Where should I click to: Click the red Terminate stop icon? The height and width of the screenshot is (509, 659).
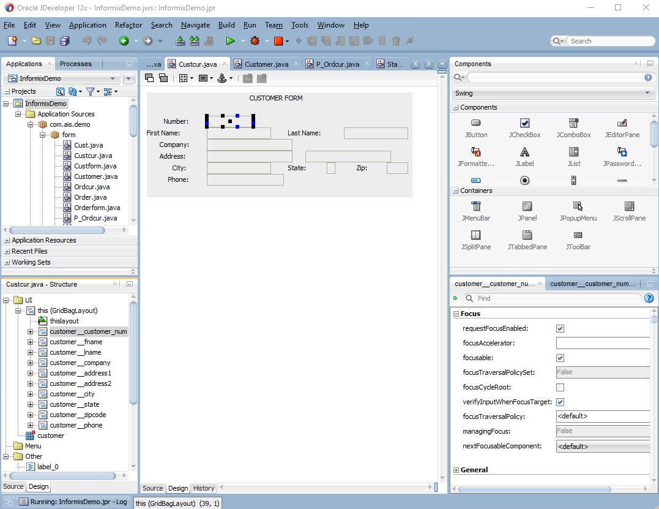pos(278,41)
